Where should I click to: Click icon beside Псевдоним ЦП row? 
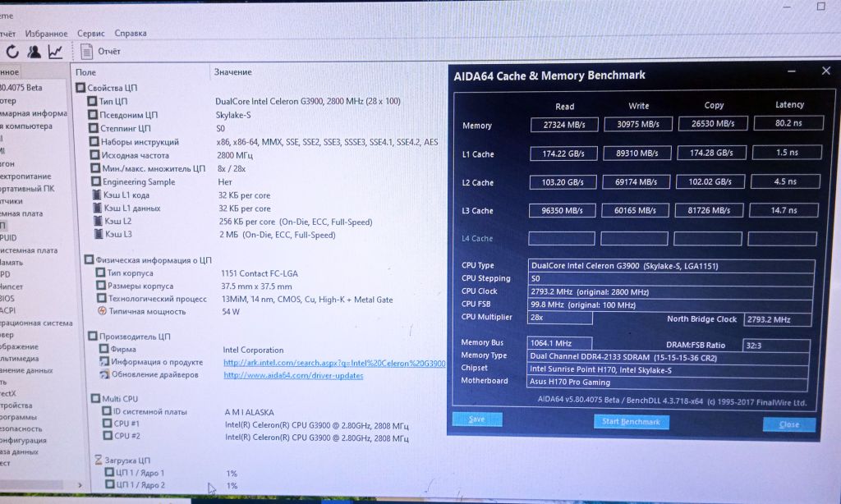pyautogui.click(x=93, y=114)
